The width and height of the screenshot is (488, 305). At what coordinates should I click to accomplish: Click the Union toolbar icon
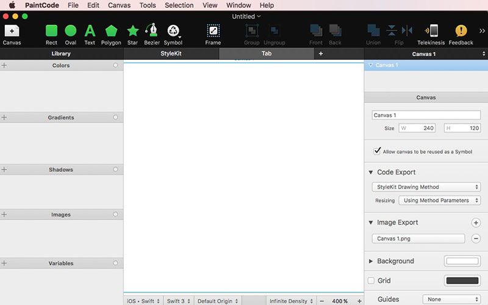(x=373, y=35)
